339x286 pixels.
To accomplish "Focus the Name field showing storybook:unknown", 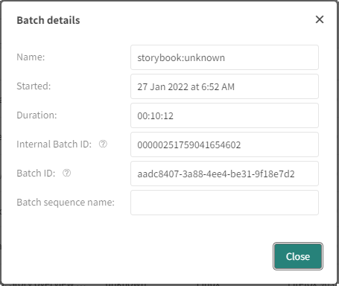I will point(224,57).
